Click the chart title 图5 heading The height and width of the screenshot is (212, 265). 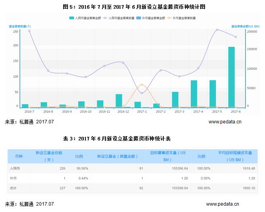pos(134,7)
